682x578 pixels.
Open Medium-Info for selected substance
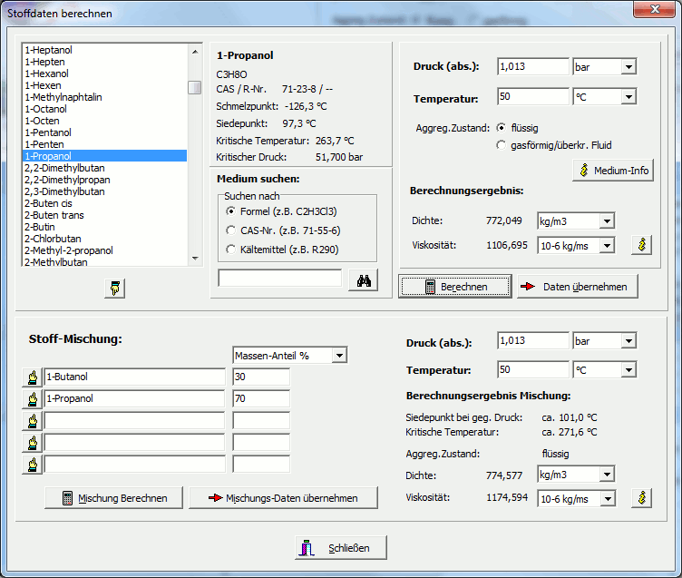613,171
